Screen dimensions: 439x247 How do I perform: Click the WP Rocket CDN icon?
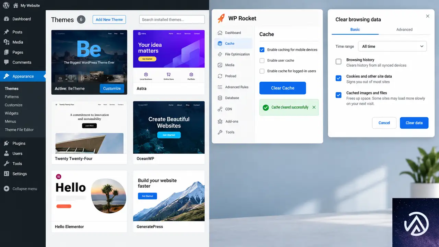[220, 109]
